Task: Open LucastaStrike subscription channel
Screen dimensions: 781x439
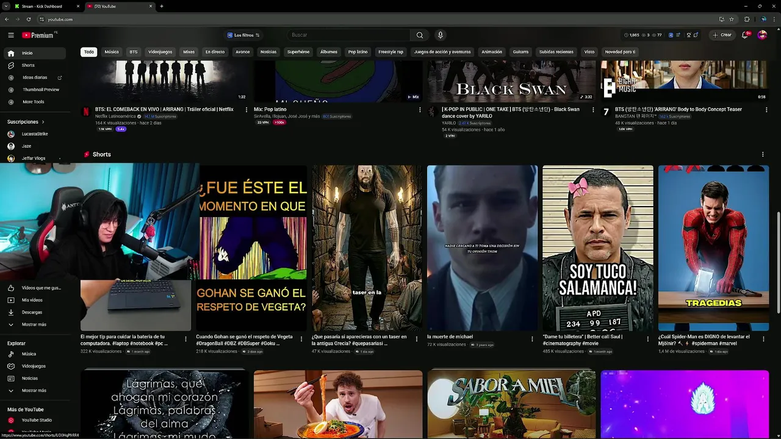Action: 34,134
